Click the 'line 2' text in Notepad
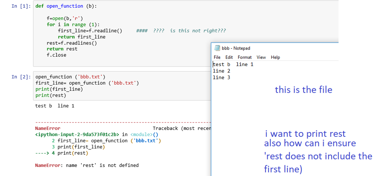 [221, 71]
